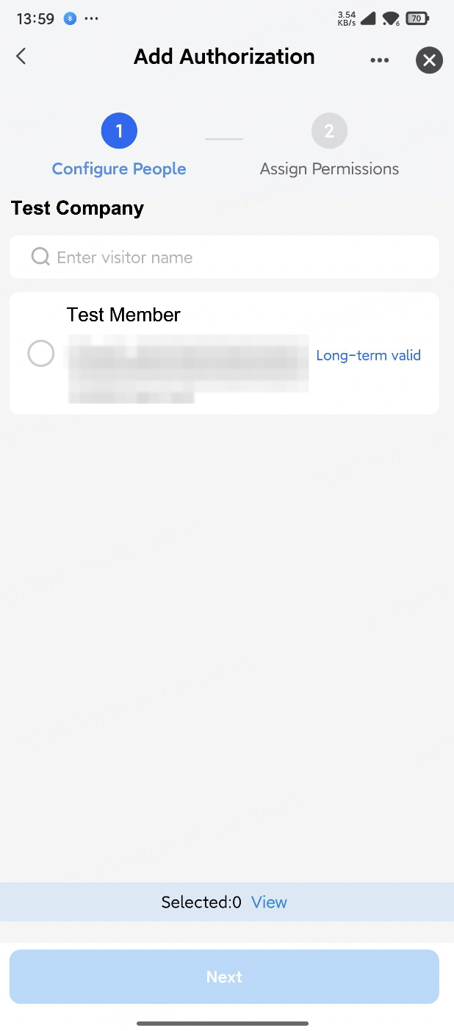Tap the Test Company heading
The image size is (454, 1031).
77,208
